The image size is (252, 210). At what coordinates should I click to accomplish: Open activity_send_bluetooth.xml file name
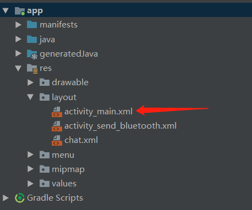120,126
